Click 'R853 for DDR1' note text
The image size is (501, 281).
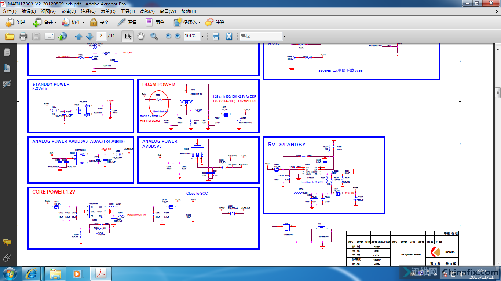pyautogui.click(x=150, y=116)
